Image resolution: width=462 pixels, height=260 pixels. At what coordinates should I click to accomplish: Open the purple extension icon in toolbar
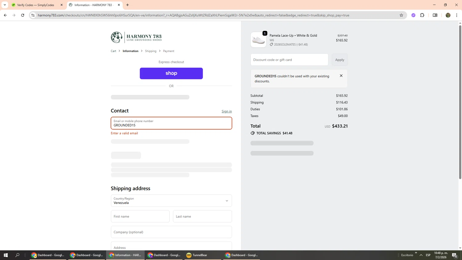pyautogui.click(x=413, y=15)
